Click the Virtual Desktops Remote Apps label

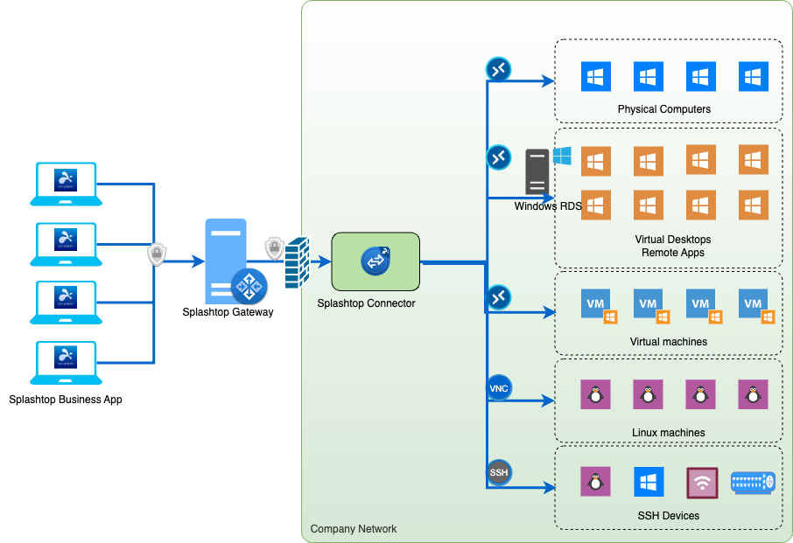[672, 246]
